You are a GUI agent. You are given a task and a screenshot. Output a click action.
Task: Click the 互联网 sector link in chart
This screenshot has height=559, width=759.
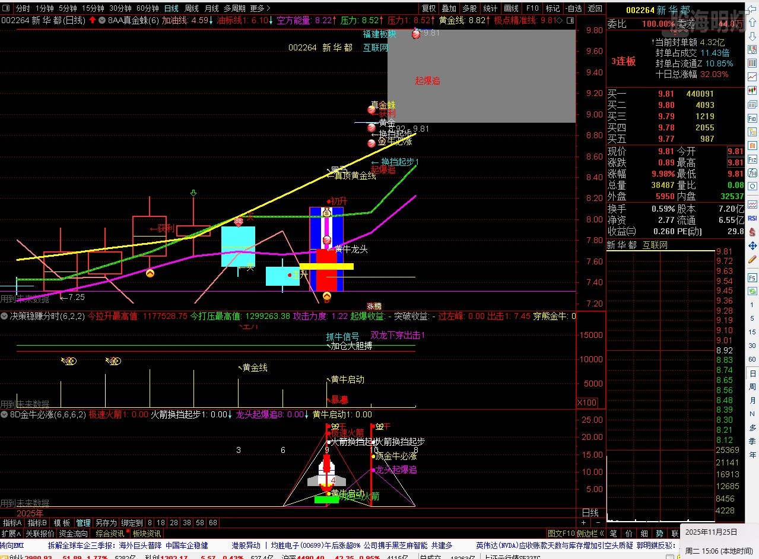(x=376, y=47)
